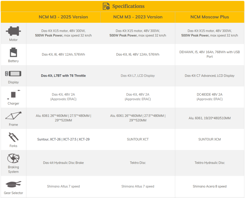
Task: Click the Display row label
Action: [x=14, y=82]
